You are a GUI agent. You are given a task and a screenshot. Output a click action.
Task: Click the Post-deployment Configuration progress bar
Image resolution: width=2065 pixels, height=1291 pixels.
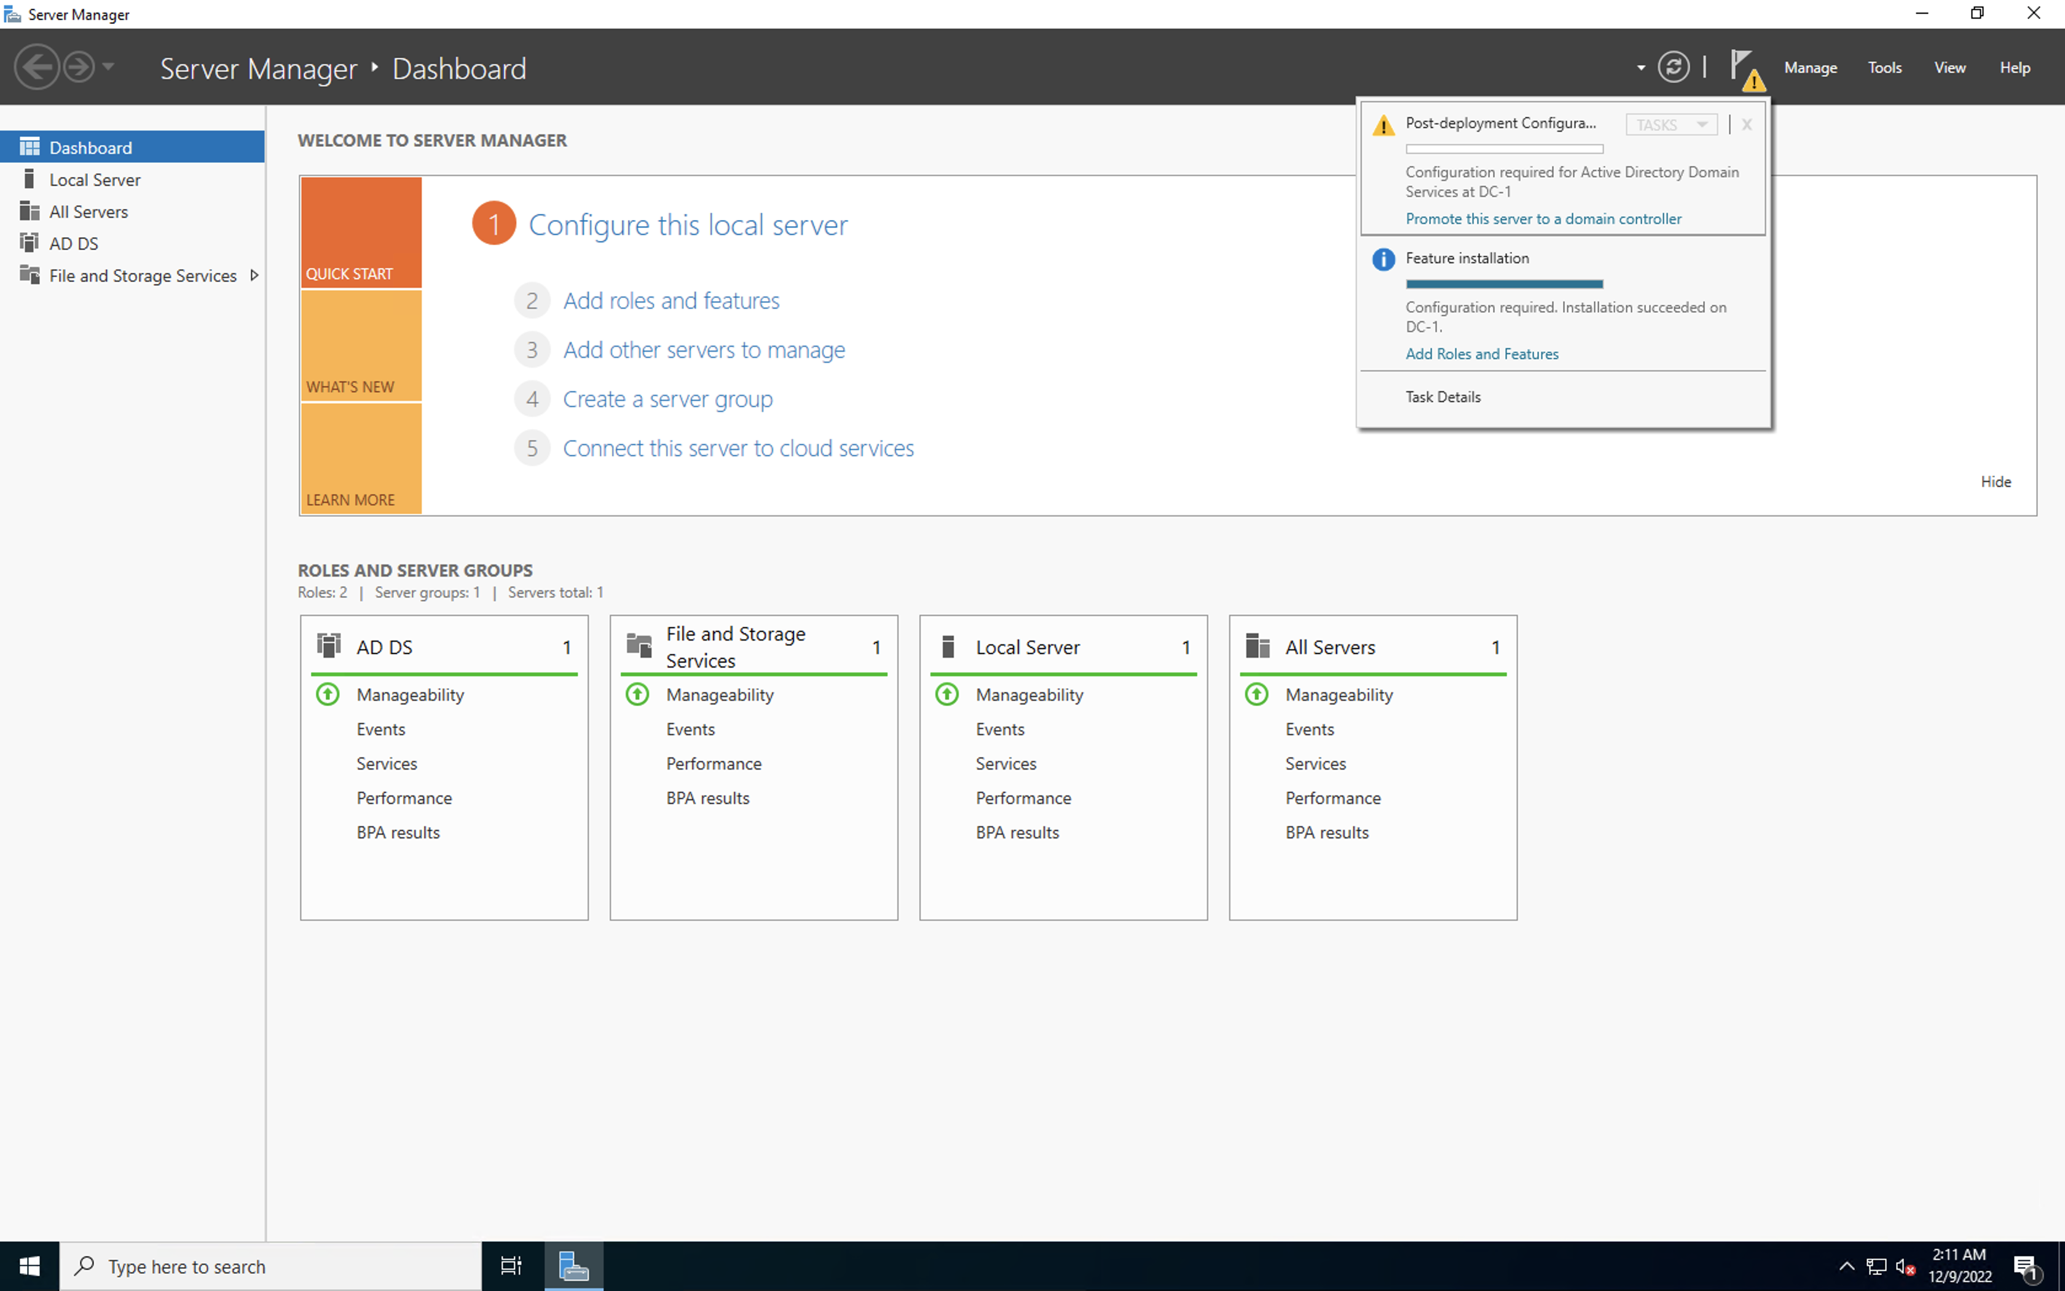1504,149
